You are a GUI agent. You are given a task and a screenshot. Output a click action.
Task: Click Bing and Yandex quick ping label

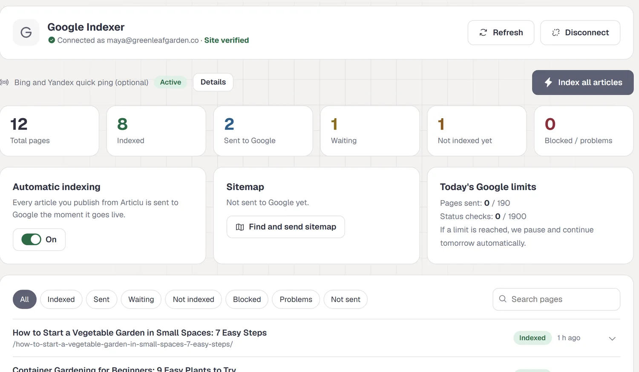point(81,82)
